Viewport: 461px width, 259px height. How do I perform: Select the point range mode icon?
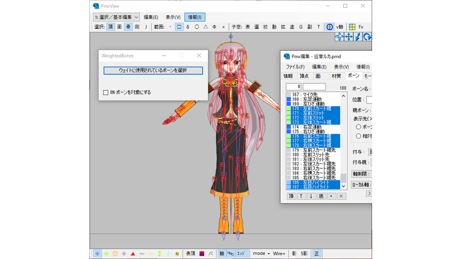click(170, 27)
